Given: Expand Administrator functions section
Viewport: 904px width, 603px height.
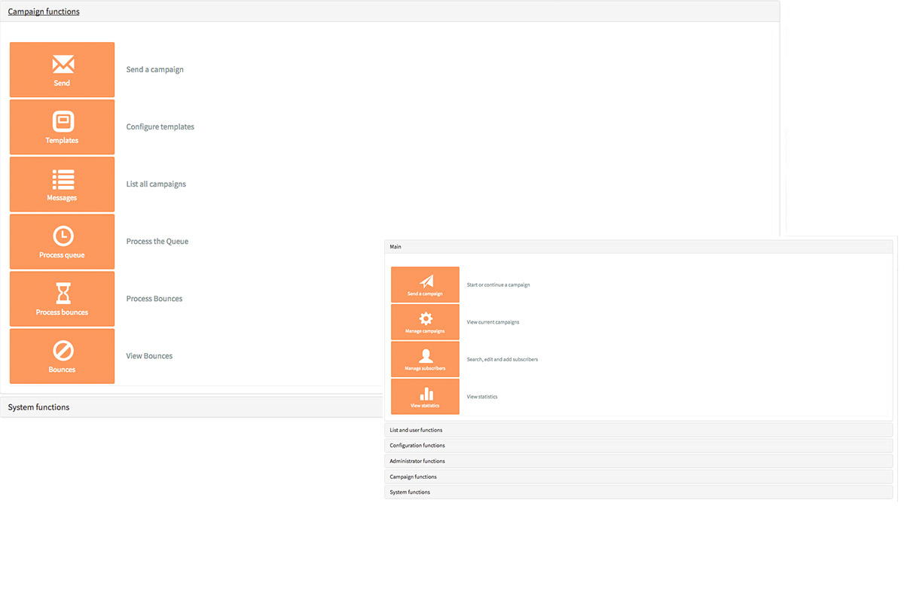Looking at the screenshot, I should [x=638, y=461].
